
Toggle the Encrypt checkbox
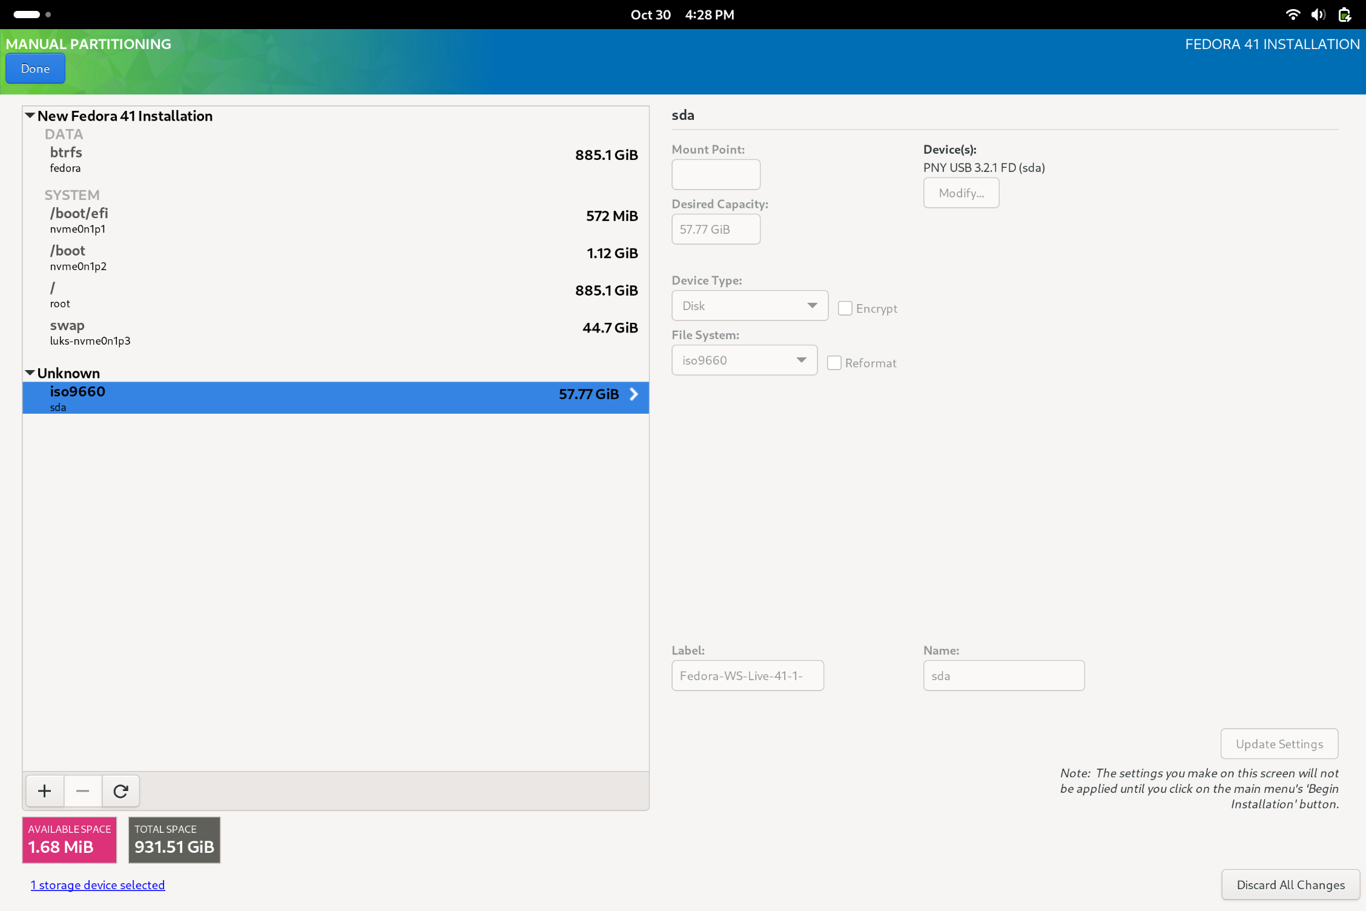pyautogui.click(x=845, y=308)
